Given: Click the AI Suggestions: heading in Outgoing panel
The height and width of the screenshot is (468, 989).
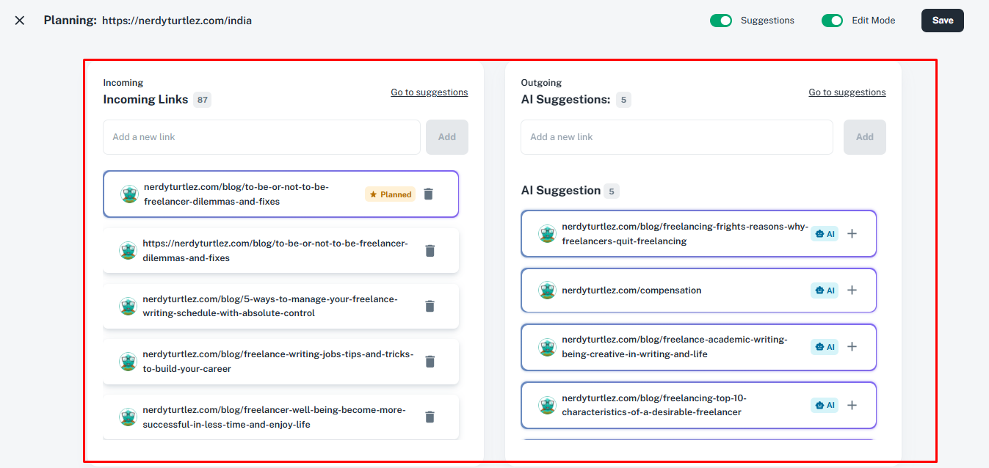Looking at the screenshot, I should (565, 100).
